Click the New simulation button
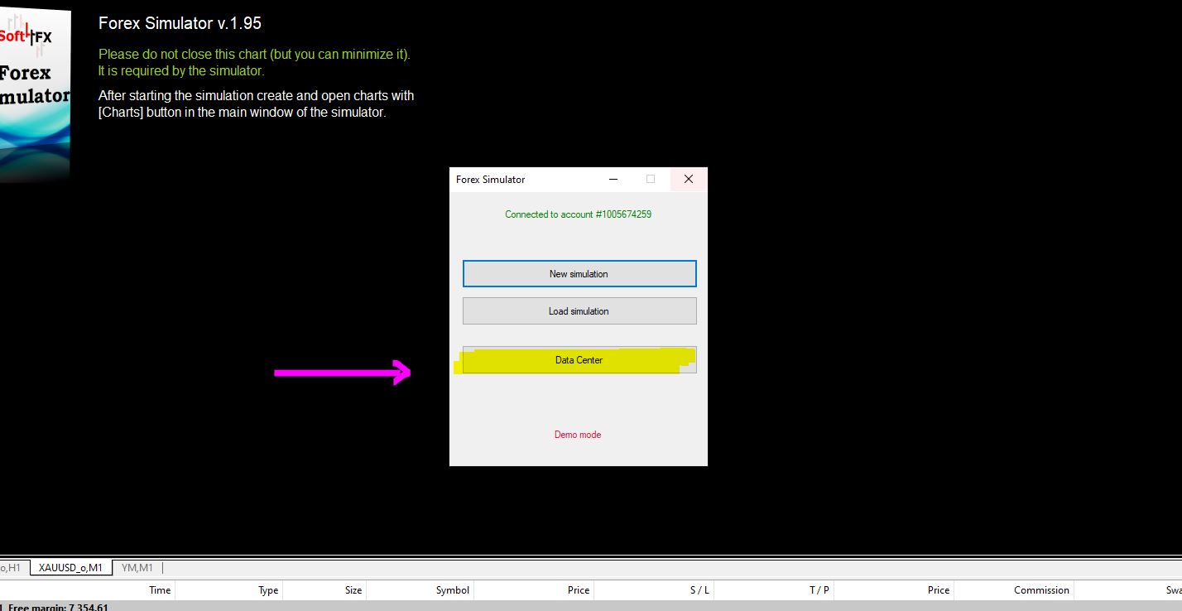The width and height of the screenshot is (1182, 611). pyautogui.click(x=579, y=274)
